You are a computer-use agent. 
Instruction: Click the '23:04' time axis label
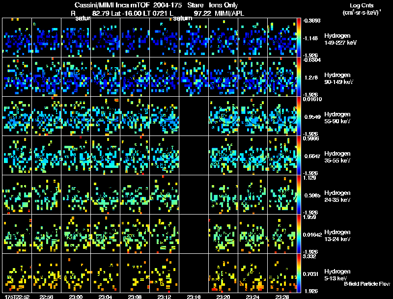pyautogui.click(x=105, y=297)
